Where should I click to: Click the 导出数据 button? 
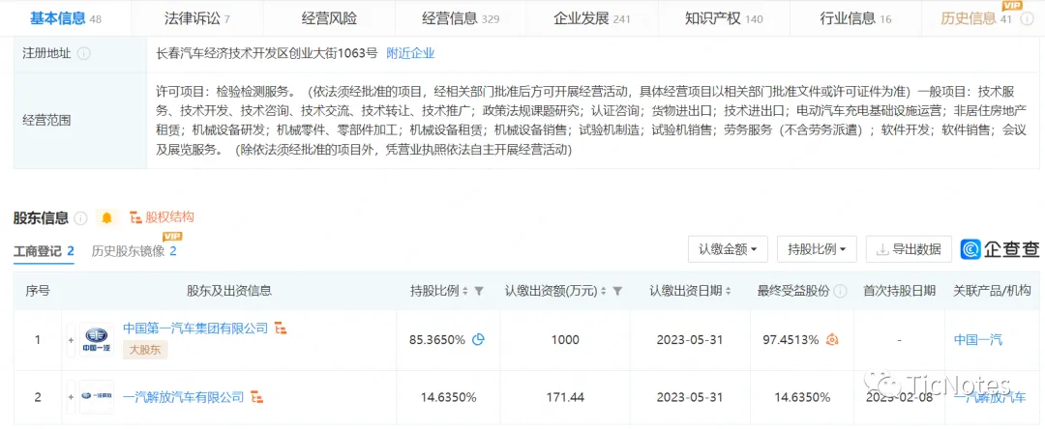pos(909,249)
